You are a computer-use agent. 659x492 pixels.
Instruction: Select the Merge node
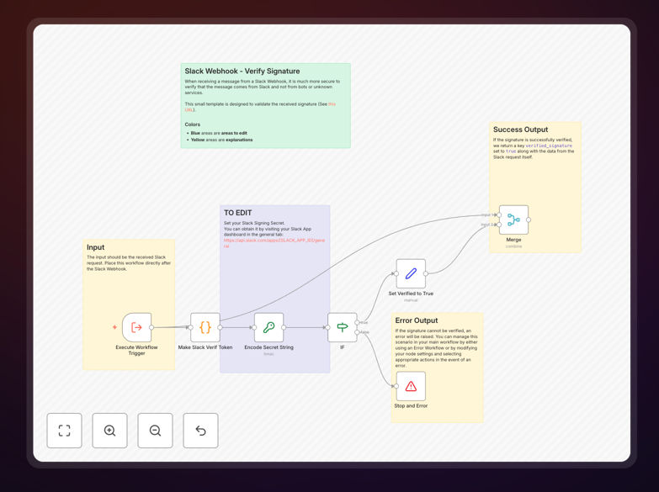coord(513,220)
